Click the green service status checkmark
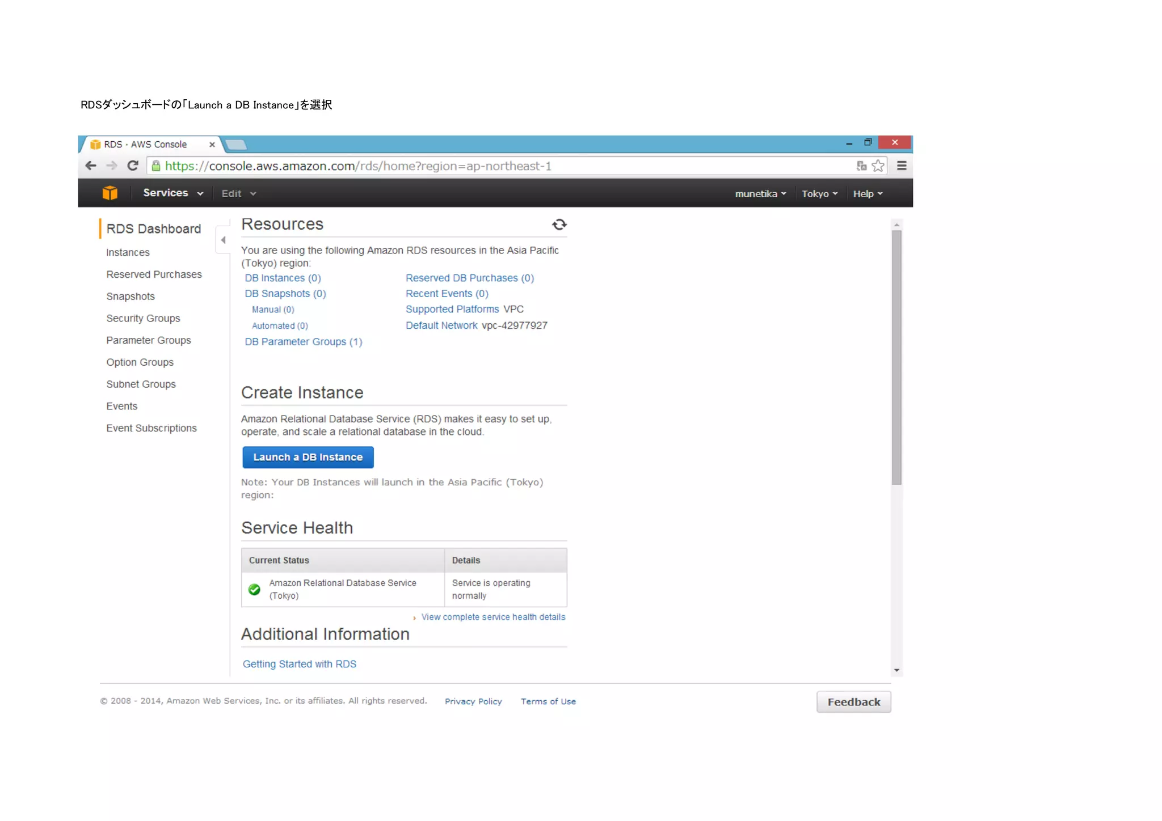This screenshot has height=821, width=1162. click(255, 590)
